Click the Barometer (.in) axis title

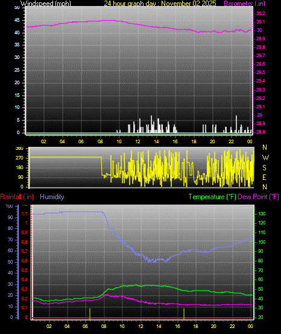pos(244,4)
